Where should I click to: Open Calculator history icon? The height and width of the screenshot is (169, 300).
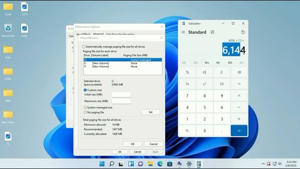tap(243, 32)
